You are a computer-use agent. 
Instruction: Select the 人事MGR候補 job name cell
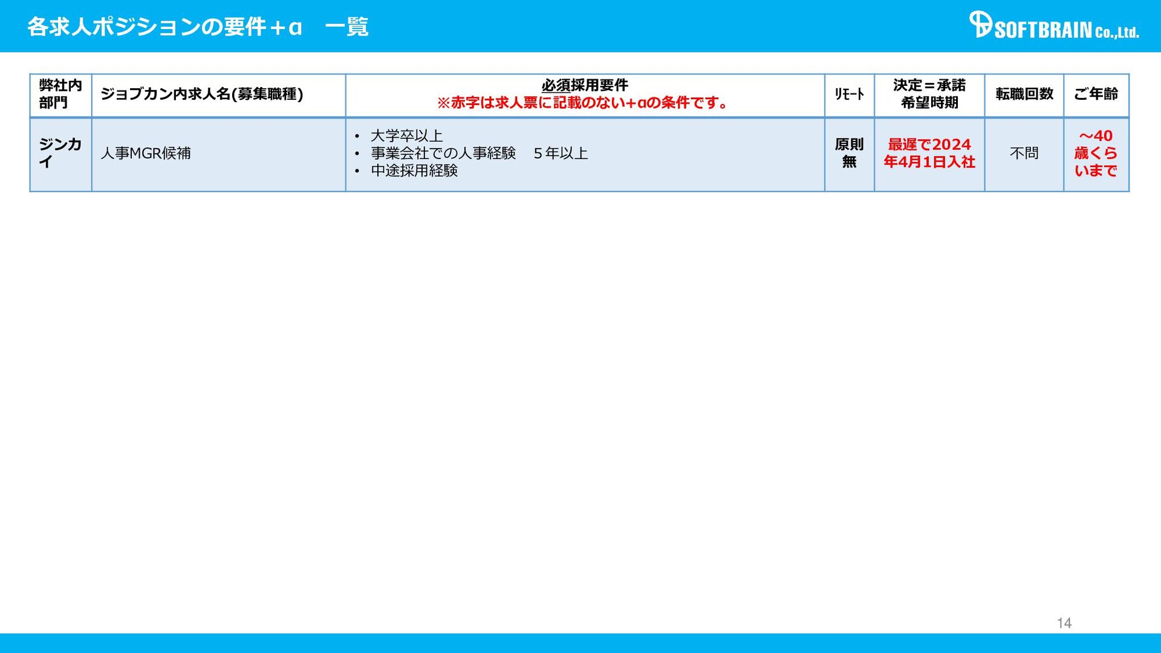[218, 154]
